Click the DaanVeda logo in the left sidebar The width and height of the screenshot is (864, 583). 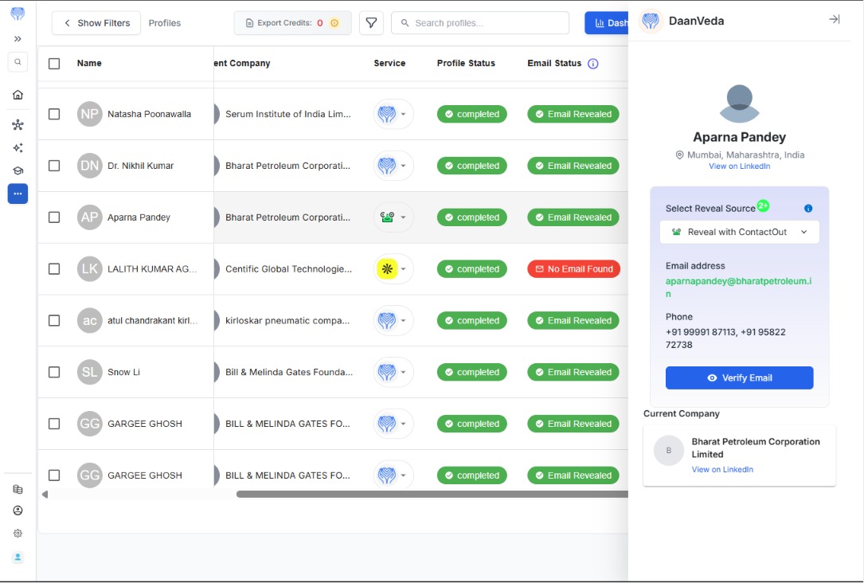(x=18, y=14)
